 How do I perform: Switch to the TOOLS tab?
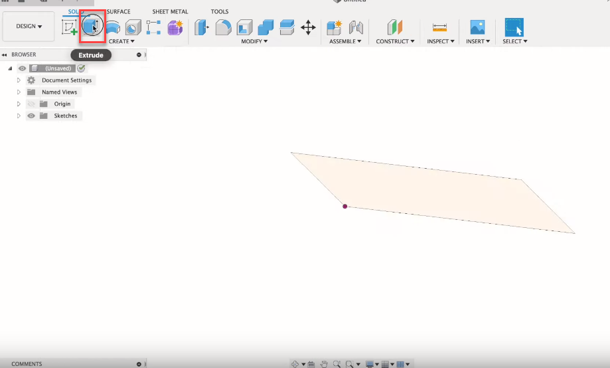220,12
